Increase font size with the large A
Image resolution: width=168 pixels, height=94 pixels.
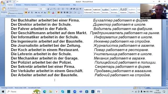point(48,9)
